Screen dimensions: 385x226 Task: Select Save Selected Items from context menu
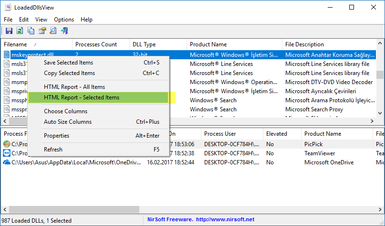point(68,63)
